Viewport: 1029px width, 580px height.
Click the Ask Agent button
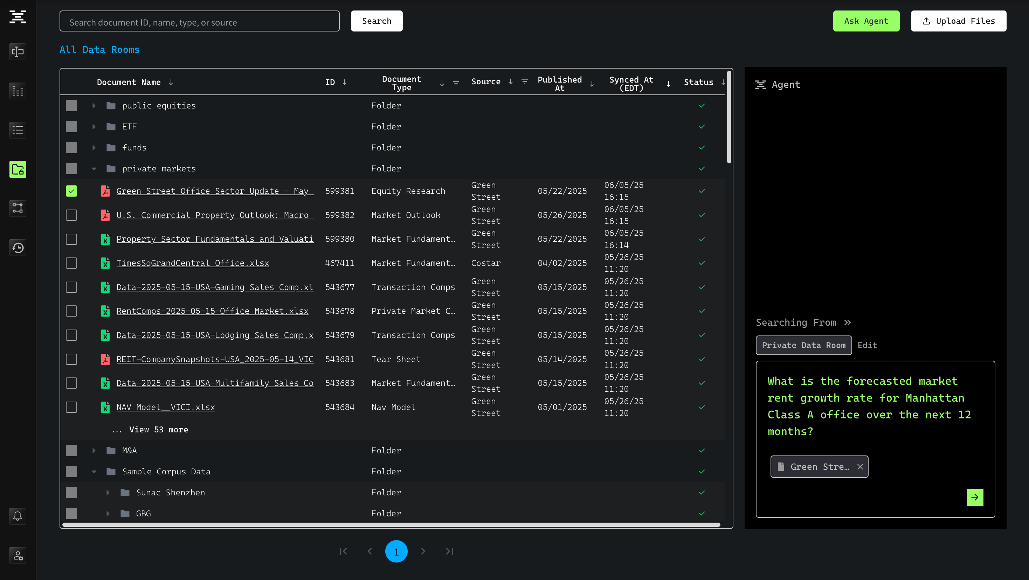click(x=866, y=21)
